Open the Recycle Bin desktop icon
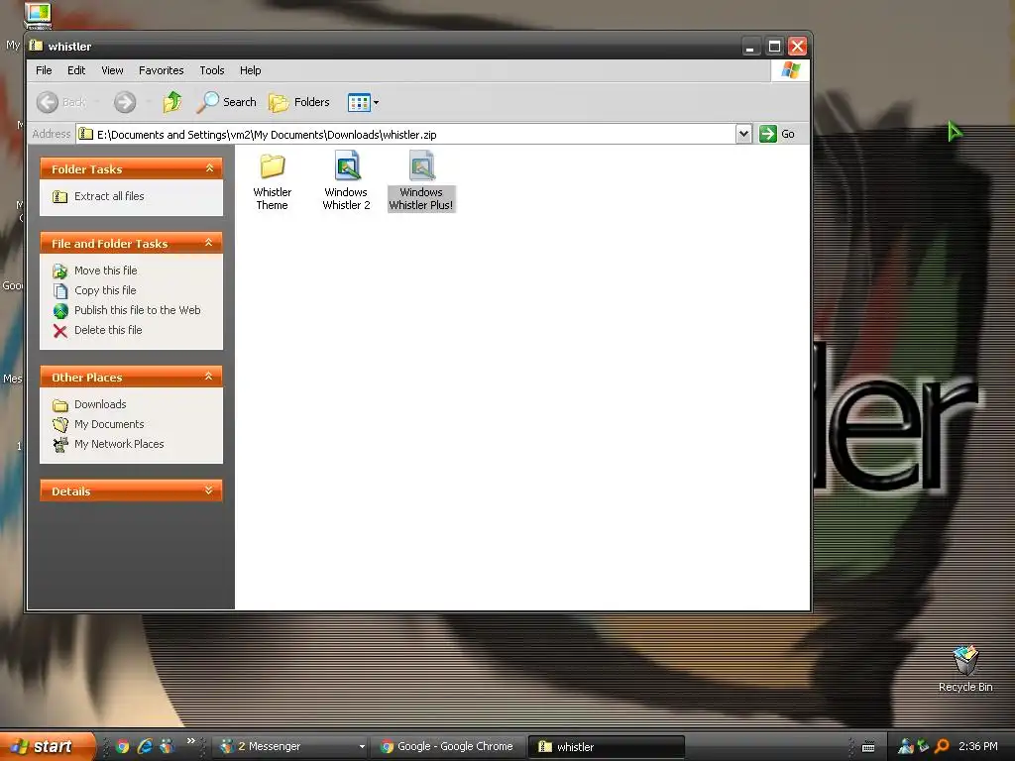The height and width of the screenshot is (761, 1015). [965, 669]
